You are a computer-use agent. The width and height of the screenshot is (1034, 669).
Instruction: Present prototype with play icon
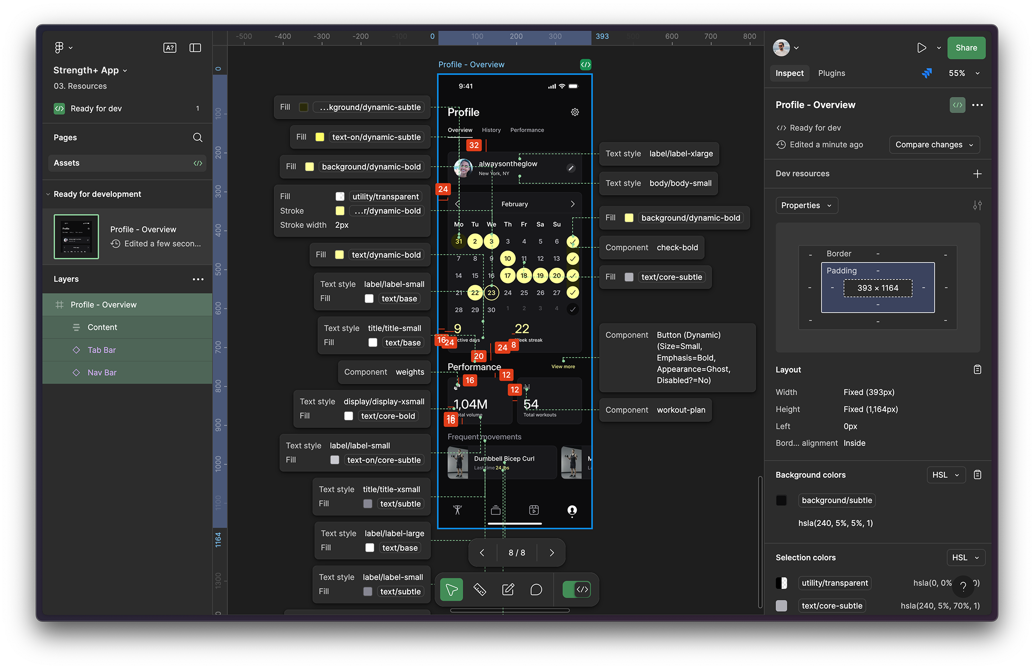pos(921,47)
